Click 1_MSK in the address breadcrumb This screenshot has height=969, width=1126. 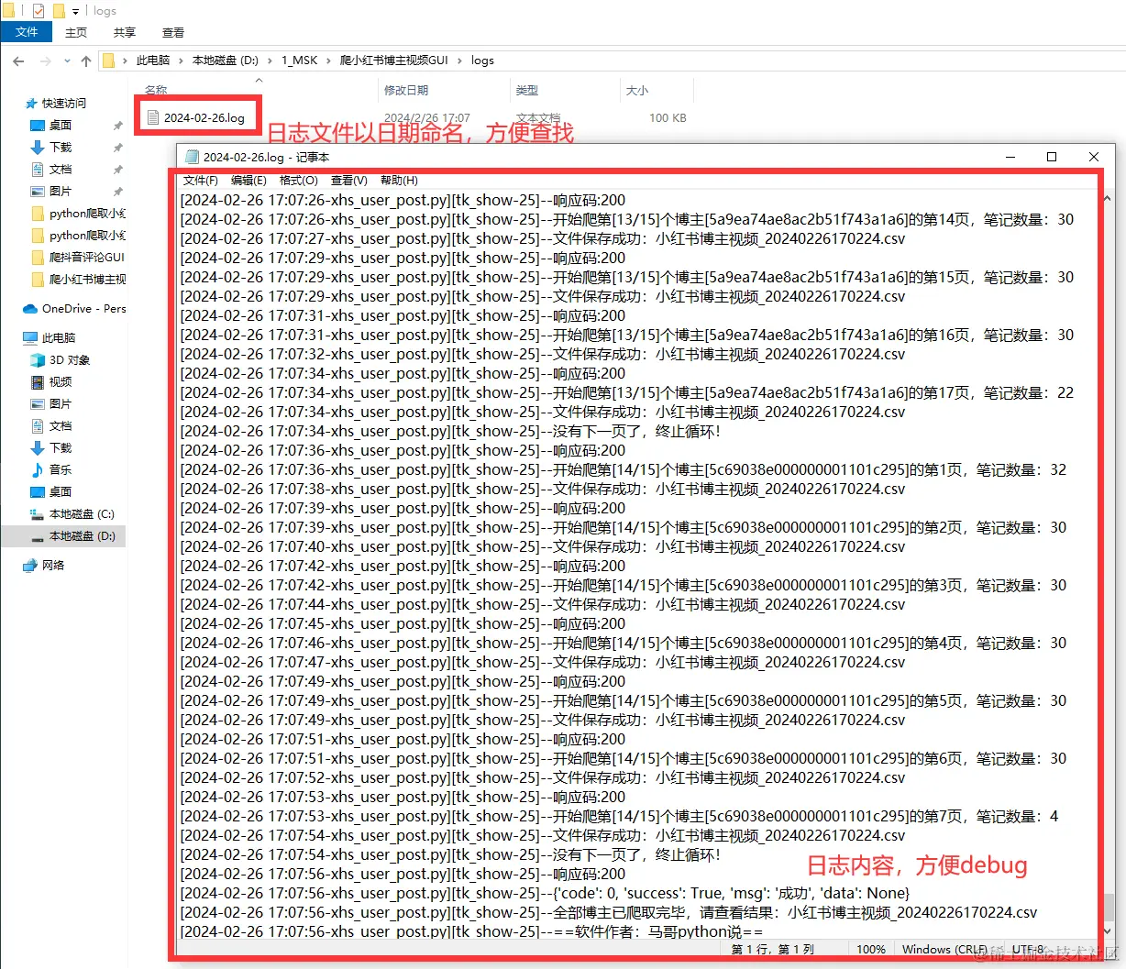pos(300,61)
